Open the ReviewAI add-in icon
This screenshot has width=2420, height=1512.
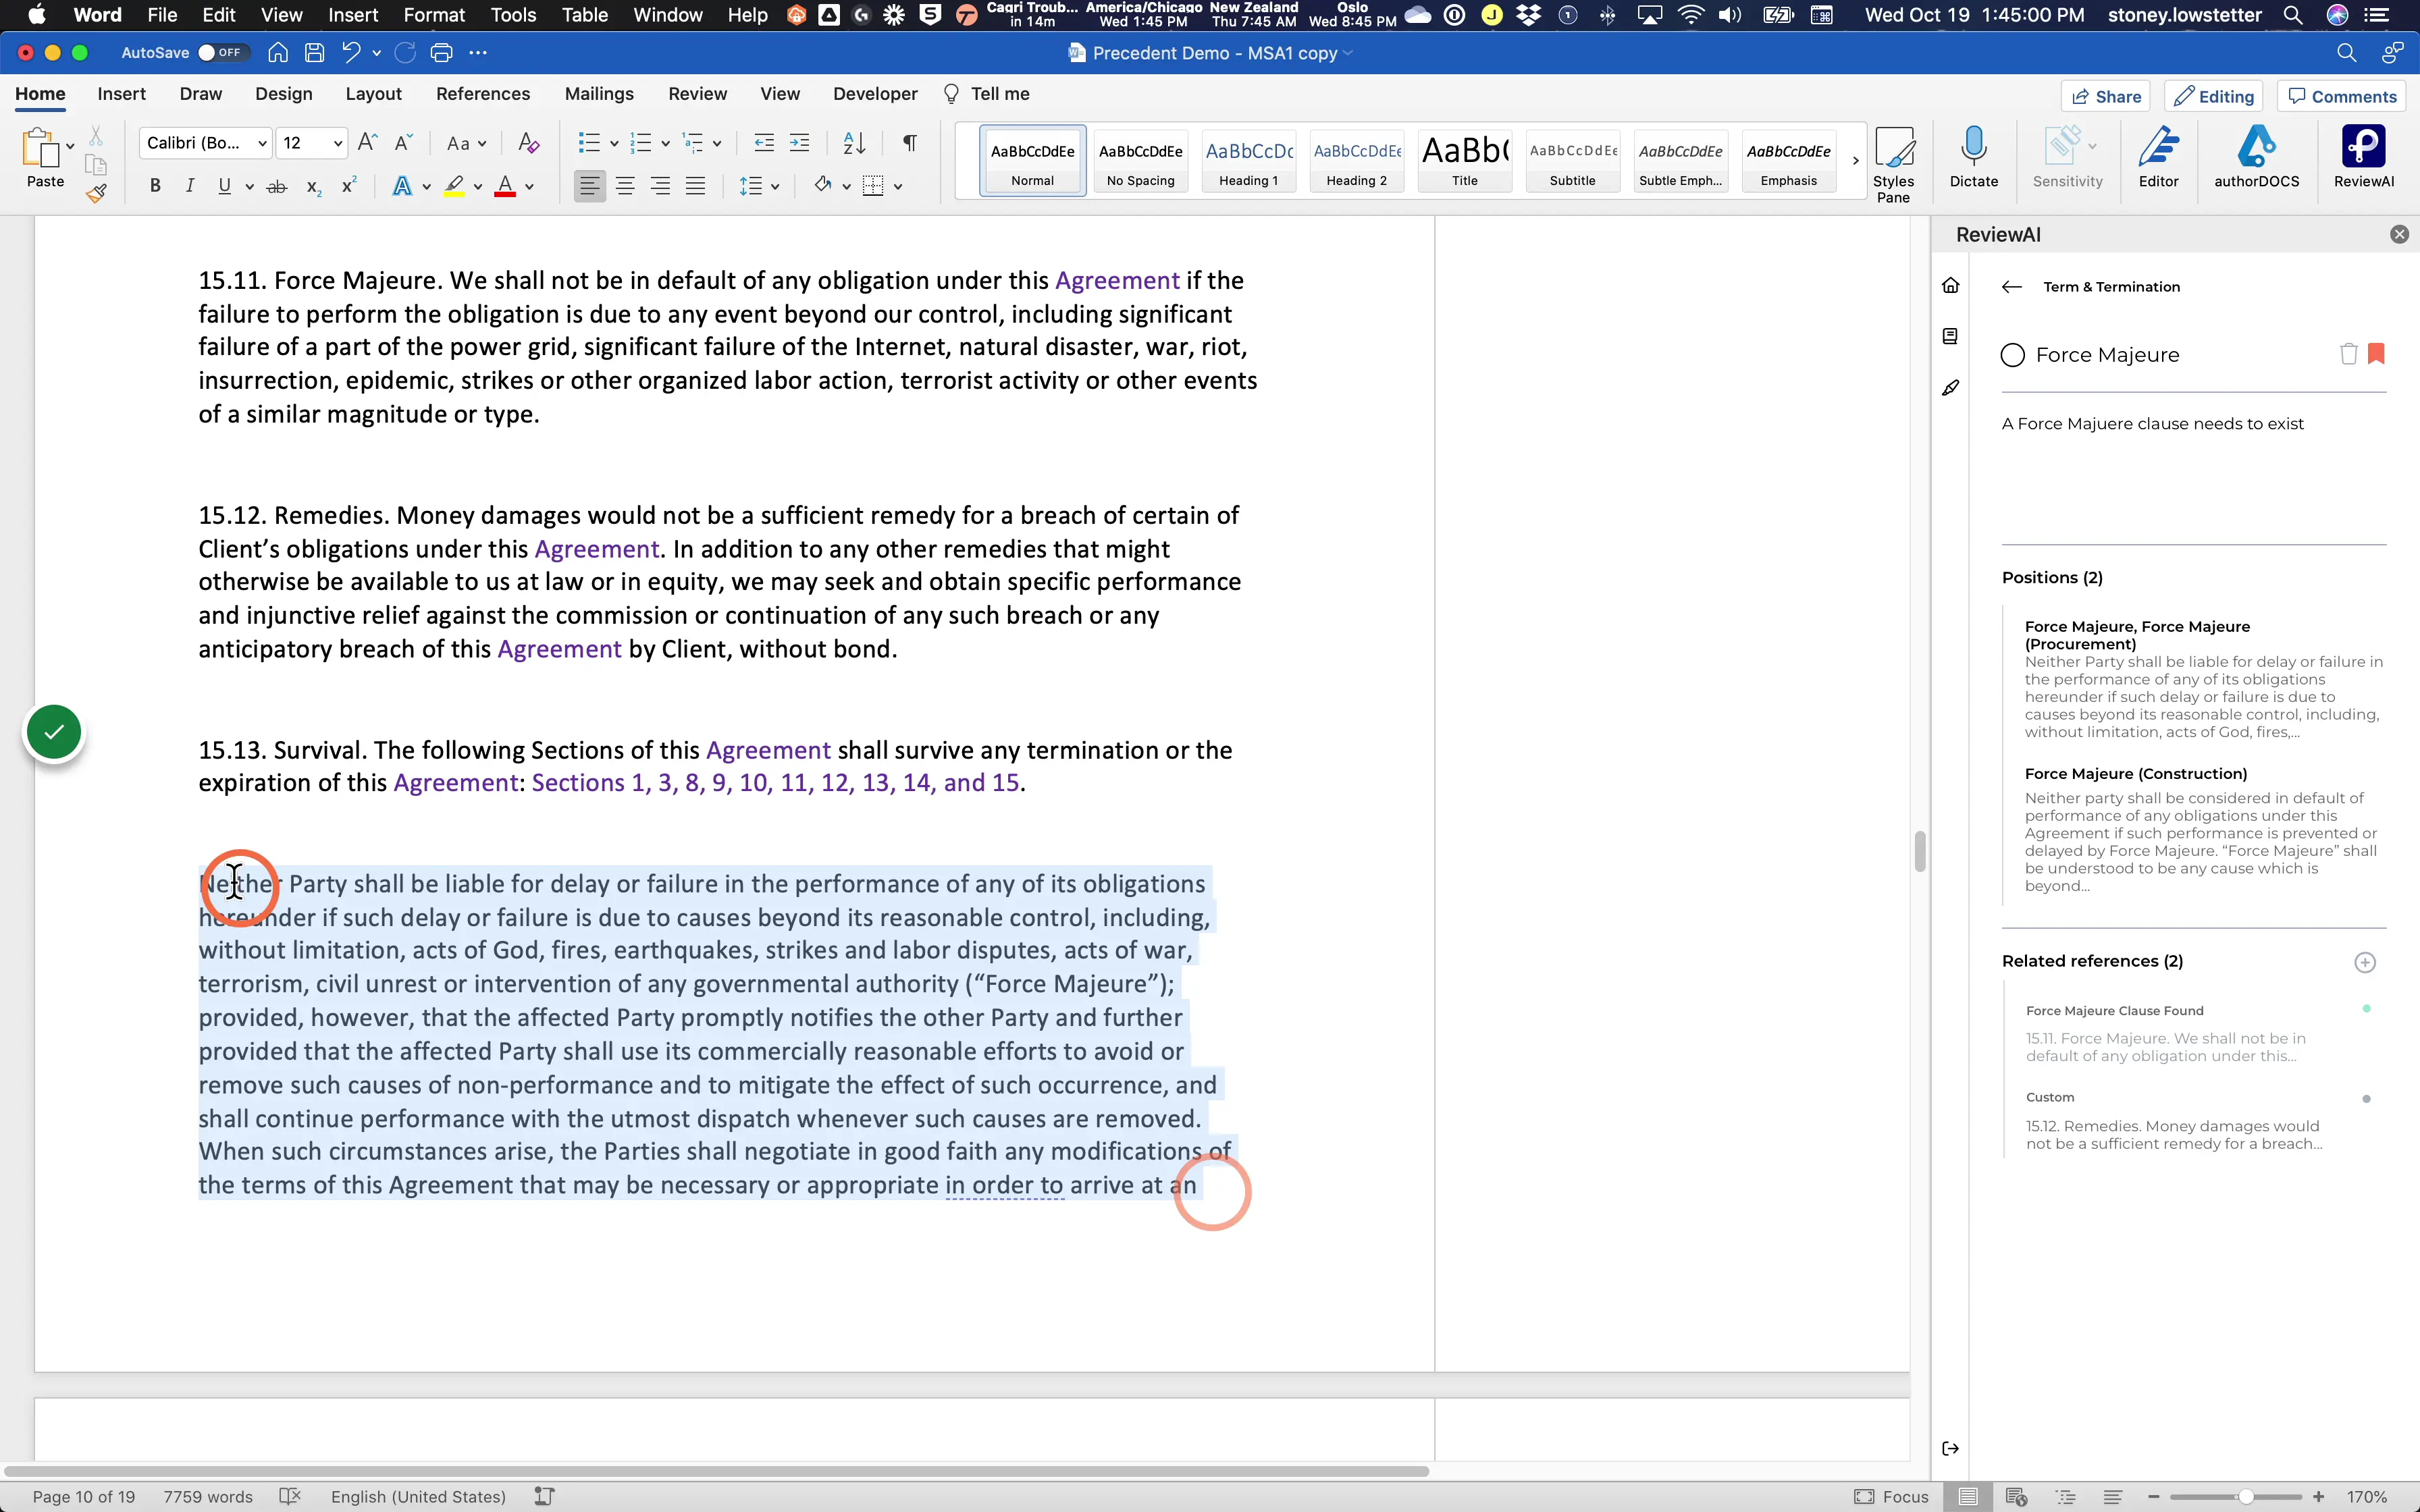click(2363, 157)
